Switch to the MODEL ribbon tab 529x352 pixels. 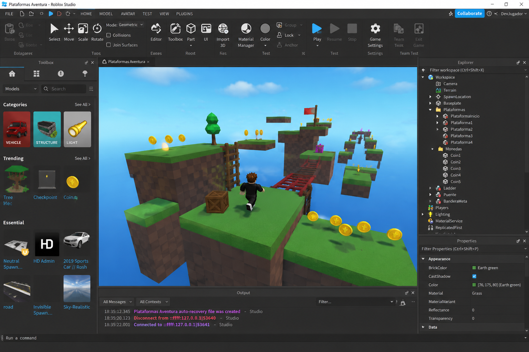point(106,14)
